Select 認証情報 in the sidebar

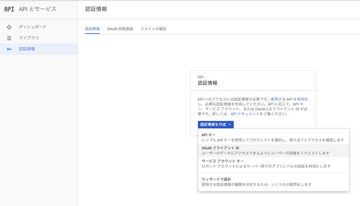tap(39, 49)
